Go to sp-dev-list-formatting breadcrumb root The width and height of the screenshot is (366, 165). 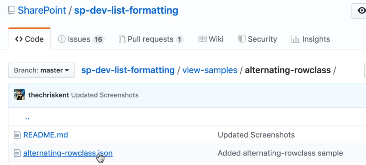coord(128,70)
